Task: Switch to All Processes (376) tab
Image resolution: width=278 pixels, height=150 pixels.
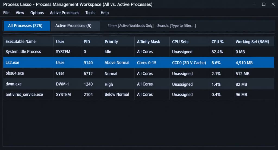Action: [27, 26]
